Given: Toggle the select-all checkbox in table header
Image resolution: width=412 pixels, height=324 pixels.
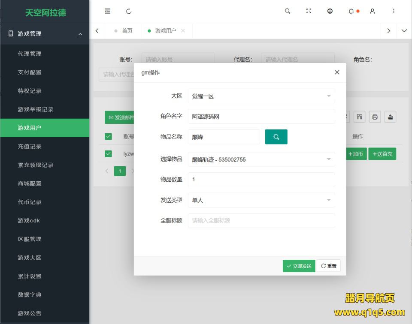Looking at the screenshot, I should [x=108, y=136].
